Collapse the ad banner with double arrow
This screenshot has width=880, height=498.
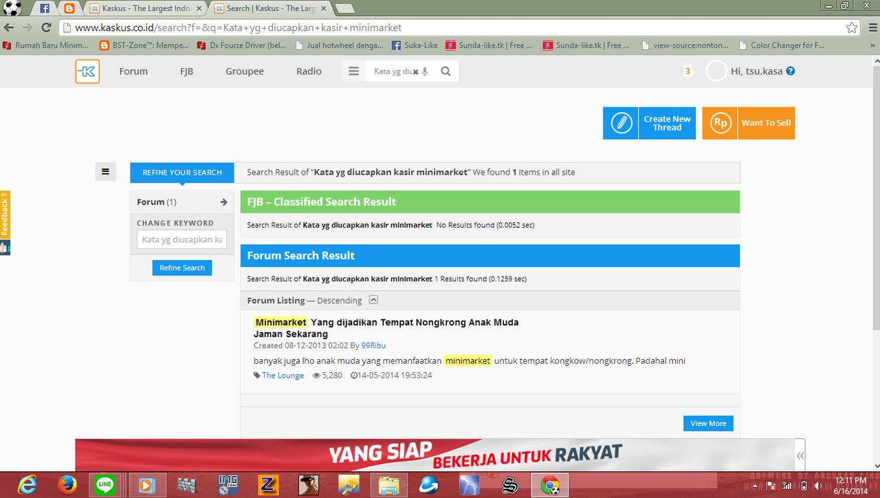(x=800, y=455)
